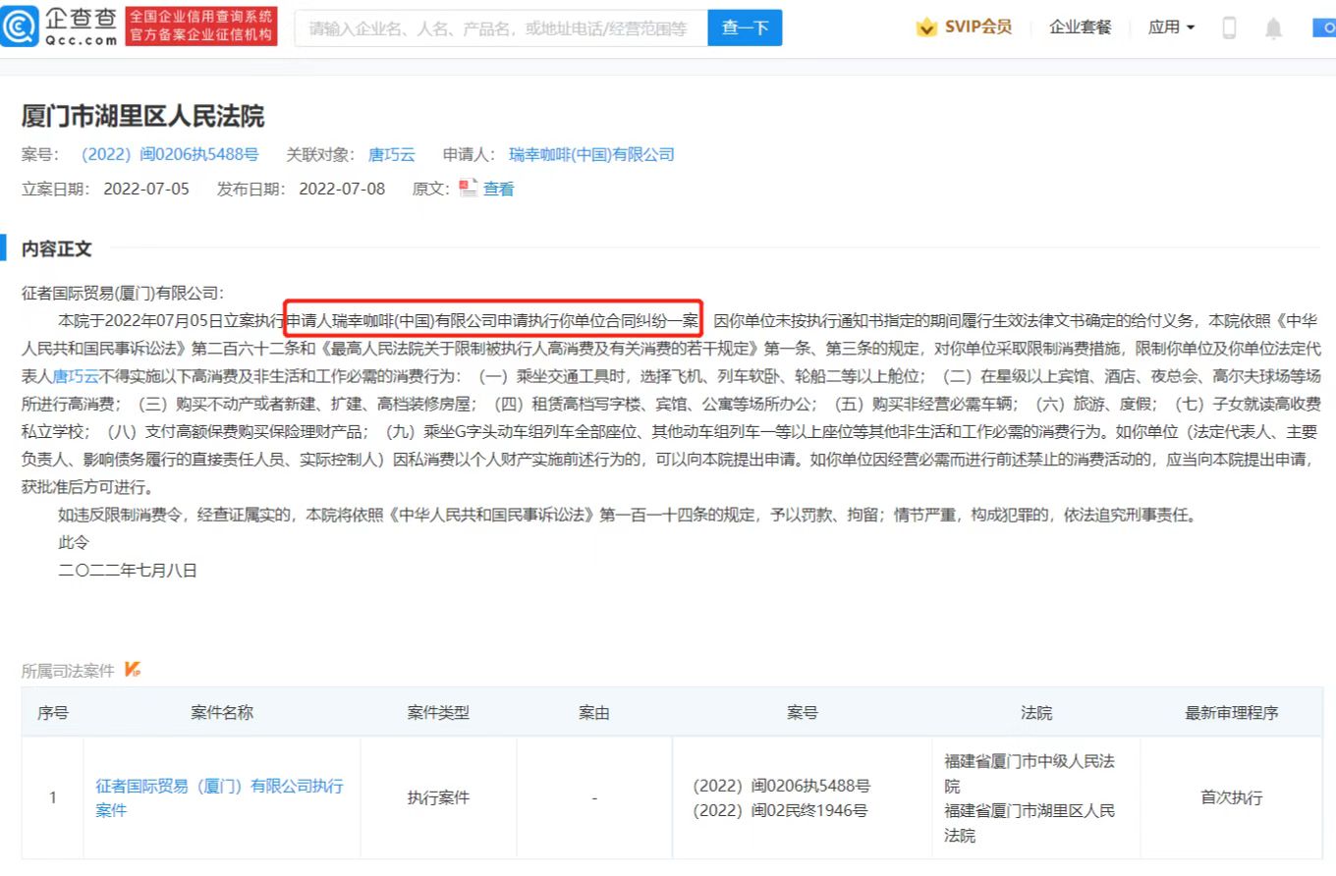
Task: Open the 企业套餐 menu item
Action: pos(1080,27)
